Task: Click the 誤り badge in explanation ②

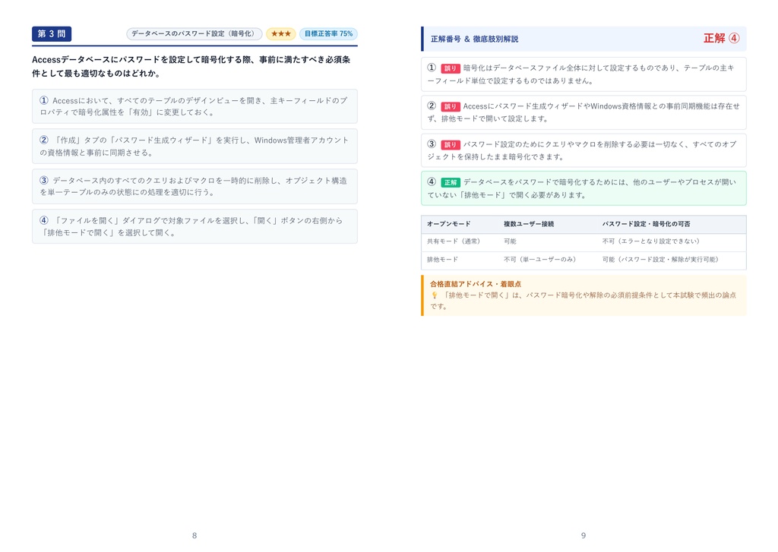Action: pyautogui.click(x=450, y=106)
